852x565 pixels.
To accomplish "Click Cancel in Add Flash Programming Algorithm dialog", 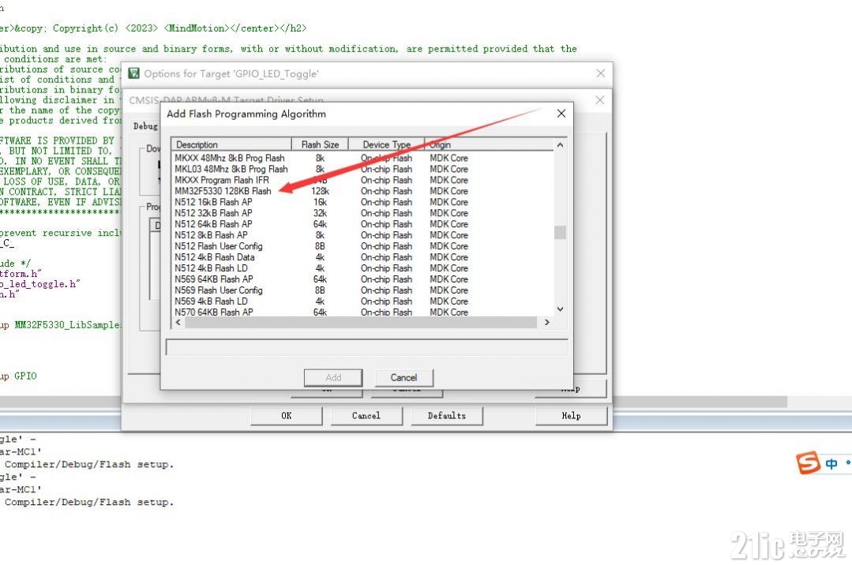I will tap(403, 377).
